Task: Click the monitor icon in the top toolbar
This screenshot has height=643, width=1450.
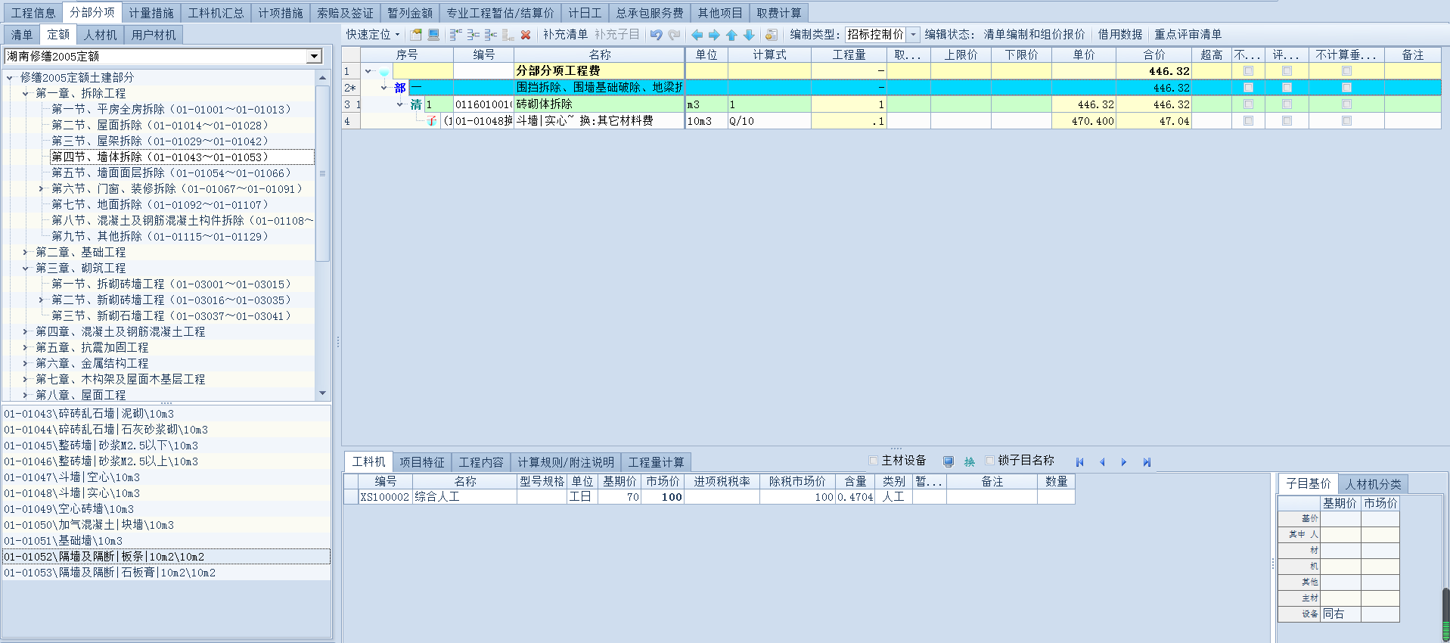Action: 433,35
